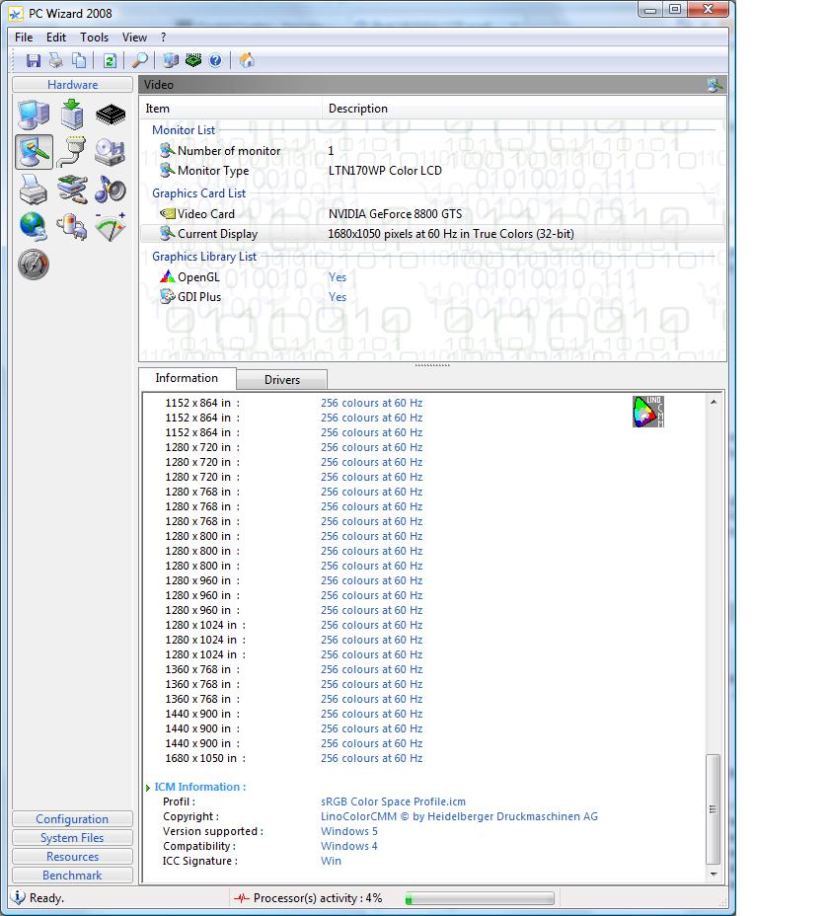Select the Video monitor icon in Hardware
Viewport: 829px width, 916px height.
[34, 152]
